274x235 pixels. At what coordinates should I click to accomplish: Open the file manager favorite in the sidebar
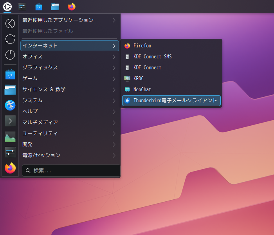(10, 90)
